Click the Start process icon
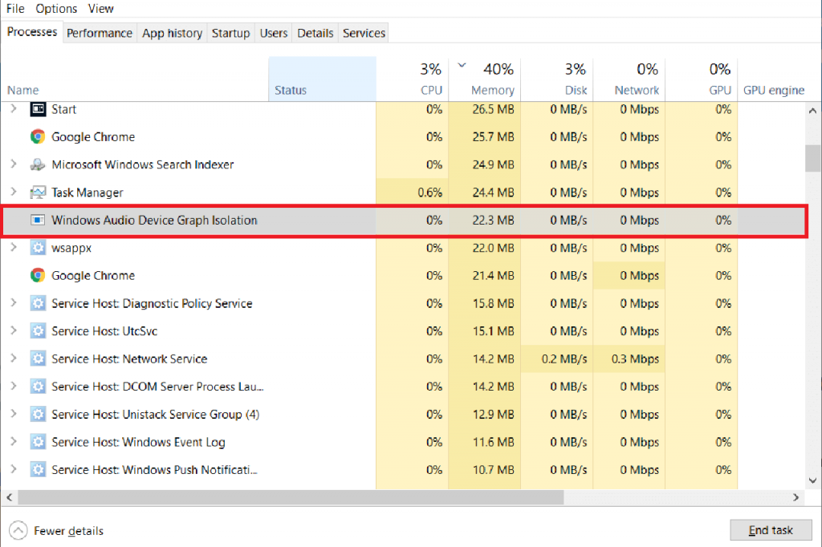The width and height of the screenshot is (822, 547). coord(38,109)
